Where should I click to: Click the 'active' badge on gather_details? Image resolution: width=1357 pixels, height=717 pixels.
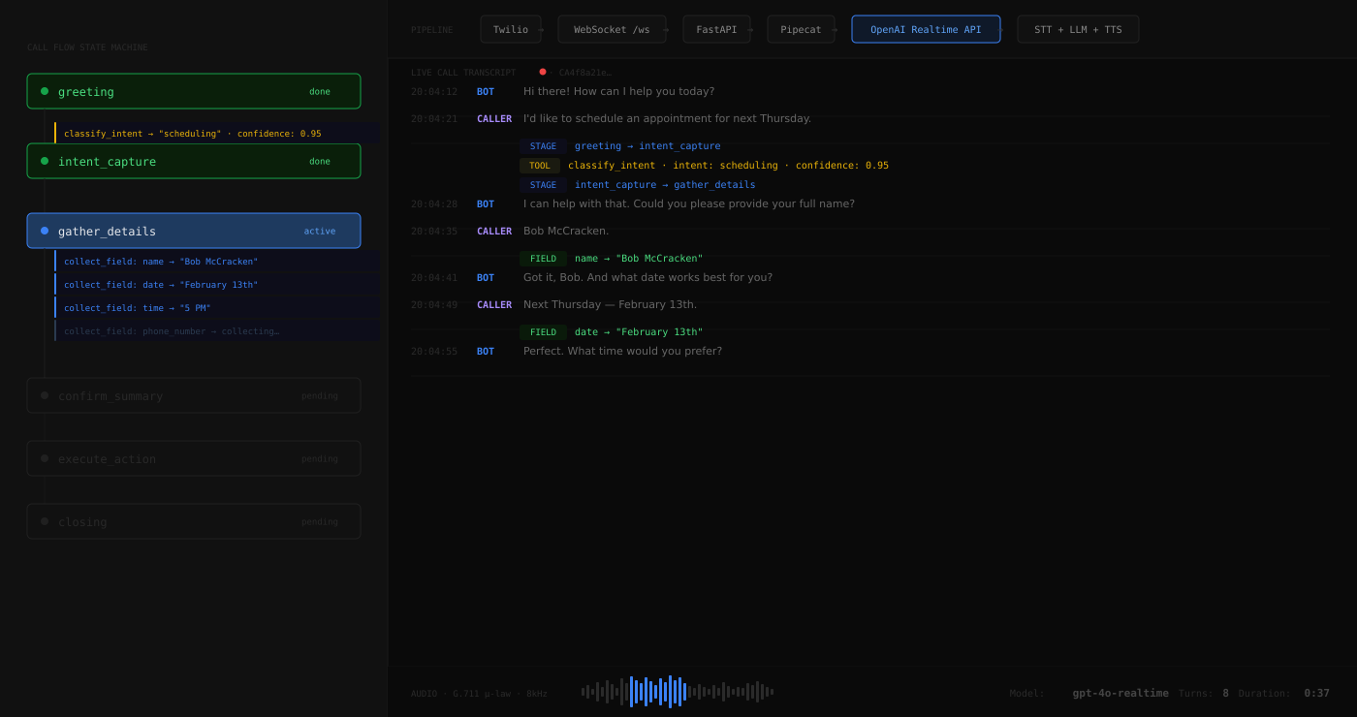(320, 231)
